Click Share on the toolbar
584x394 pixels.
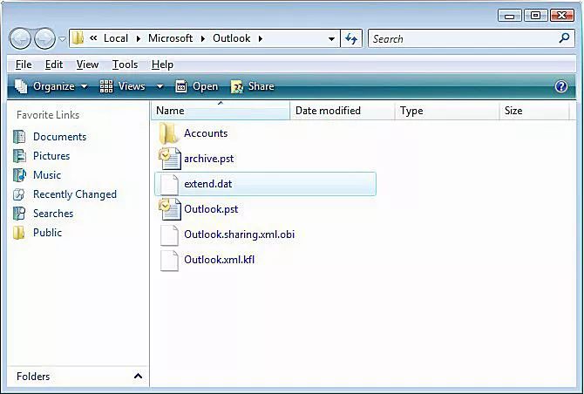click(x=253, y=86)
